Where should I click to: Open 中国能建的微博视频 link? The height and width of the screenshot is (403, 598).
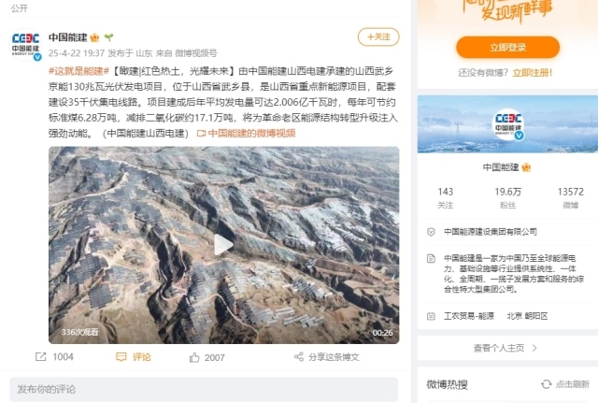[x=247, y=133]
